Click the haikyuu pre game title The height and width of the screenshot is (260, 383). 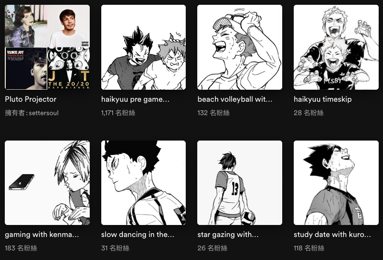click(x=135, y=99)
